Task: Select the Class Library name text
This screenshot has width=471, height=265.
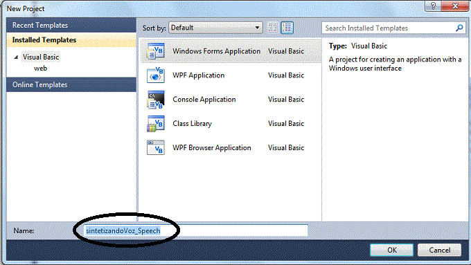Action: tap(192, 124)
